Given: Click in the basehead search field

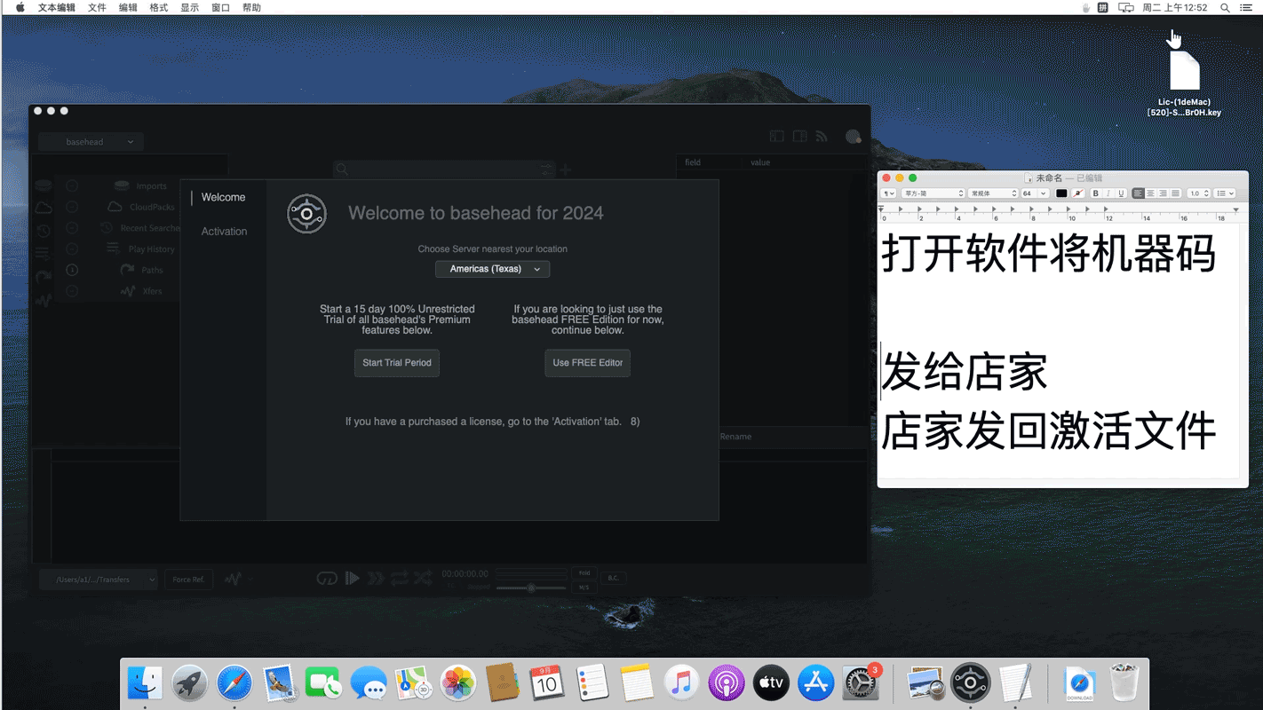Looking at the screenshot, I should point(444,170).
